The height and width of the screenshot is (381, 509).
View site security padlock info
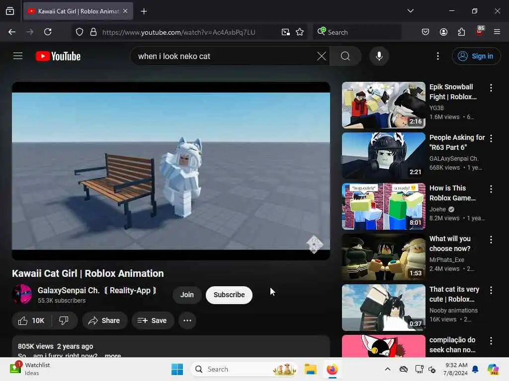click(x=93, y=32)
